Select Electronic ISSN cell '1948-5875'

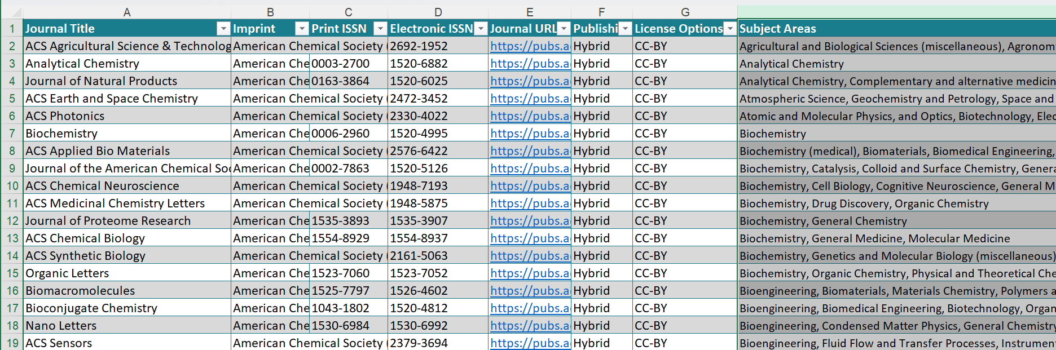click(x=438, y=203)
